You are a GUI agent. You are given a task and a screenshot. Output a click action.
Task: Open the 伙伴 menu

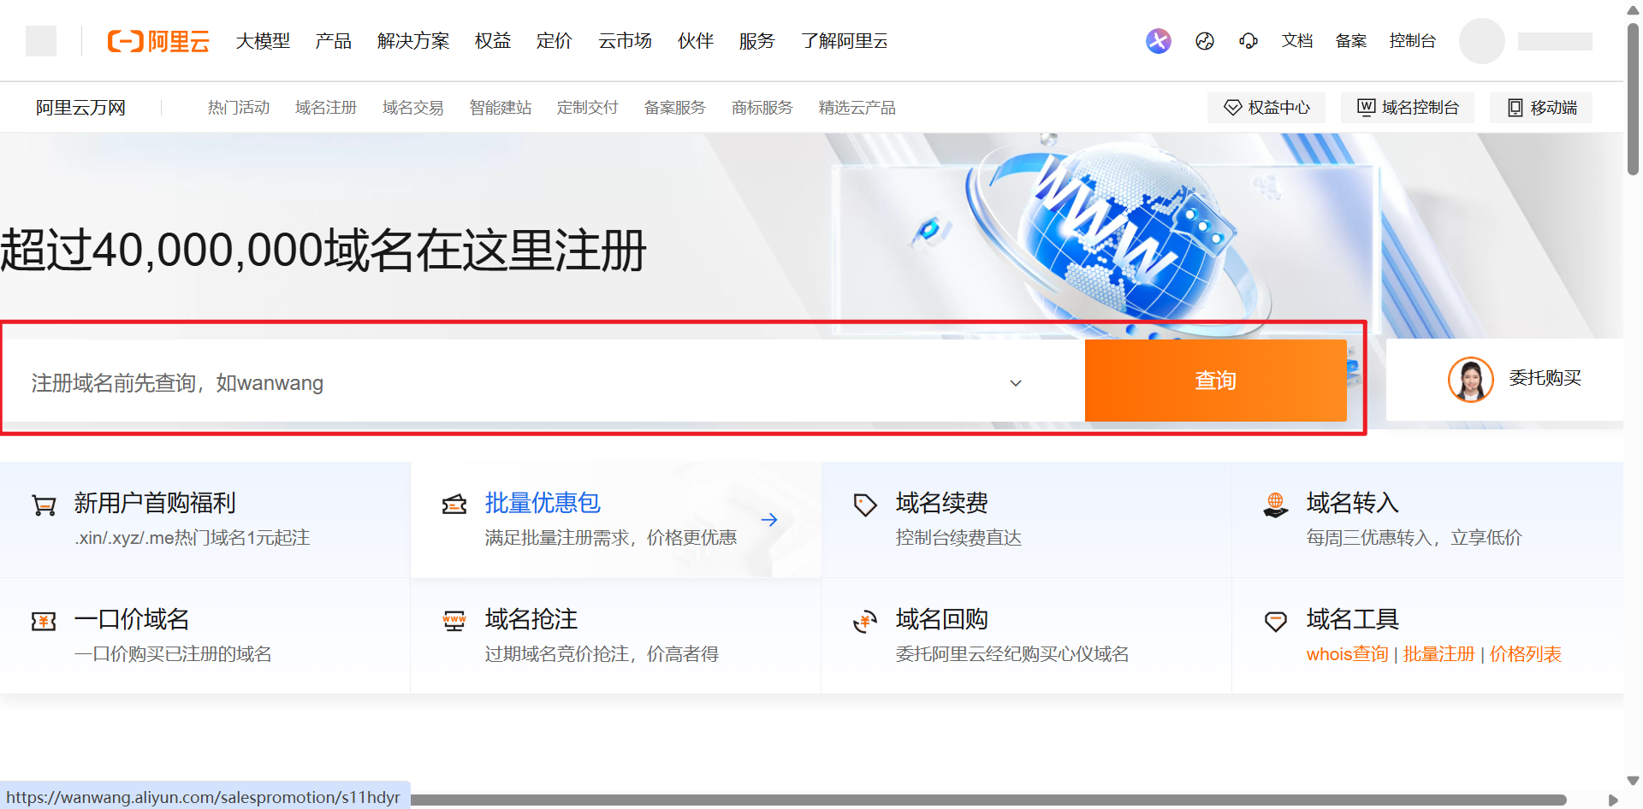pyautogui.click(x=696, y=41)
